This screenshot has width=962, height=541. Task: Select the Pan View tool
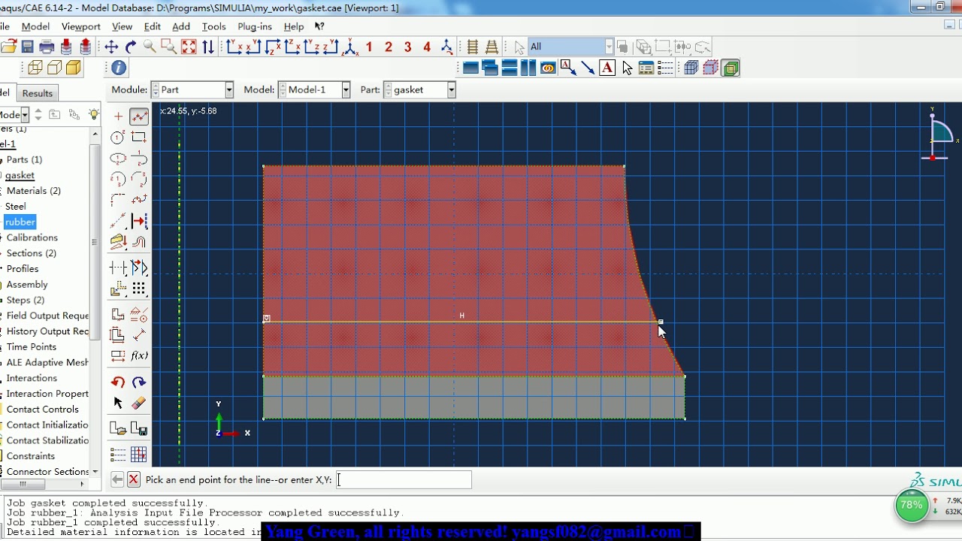tap(111, 47)
